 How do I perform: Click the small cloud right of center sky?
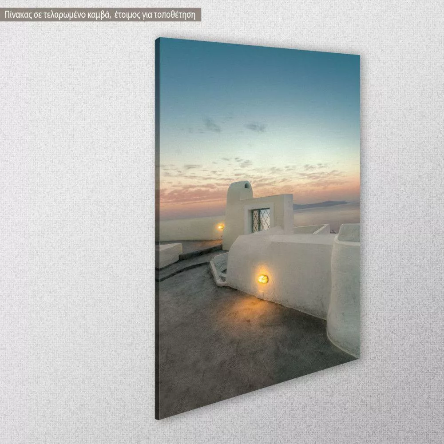coord(256,127)
